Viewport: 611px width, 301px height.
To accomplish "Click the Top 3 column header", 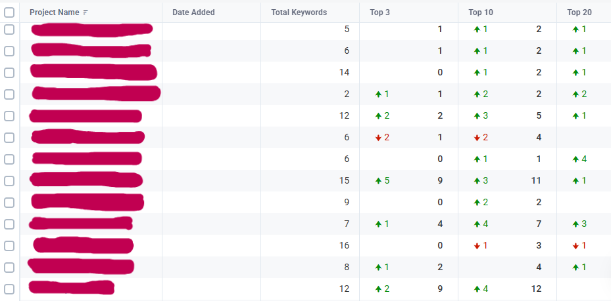I will (379, 12).
